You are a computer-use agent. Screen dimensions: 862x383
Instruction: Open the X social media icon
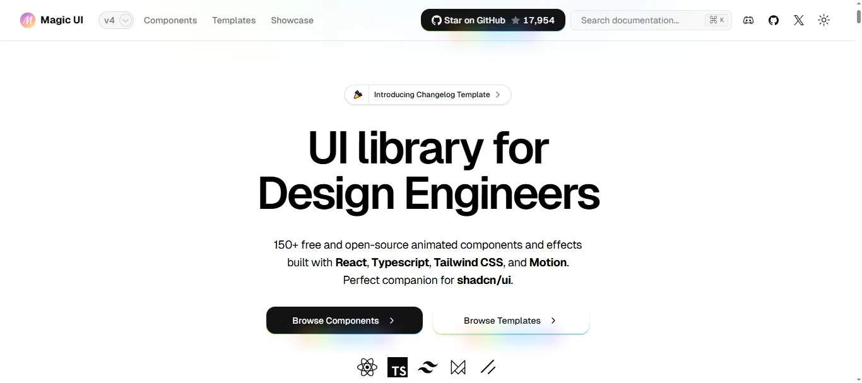pos(799,20)
